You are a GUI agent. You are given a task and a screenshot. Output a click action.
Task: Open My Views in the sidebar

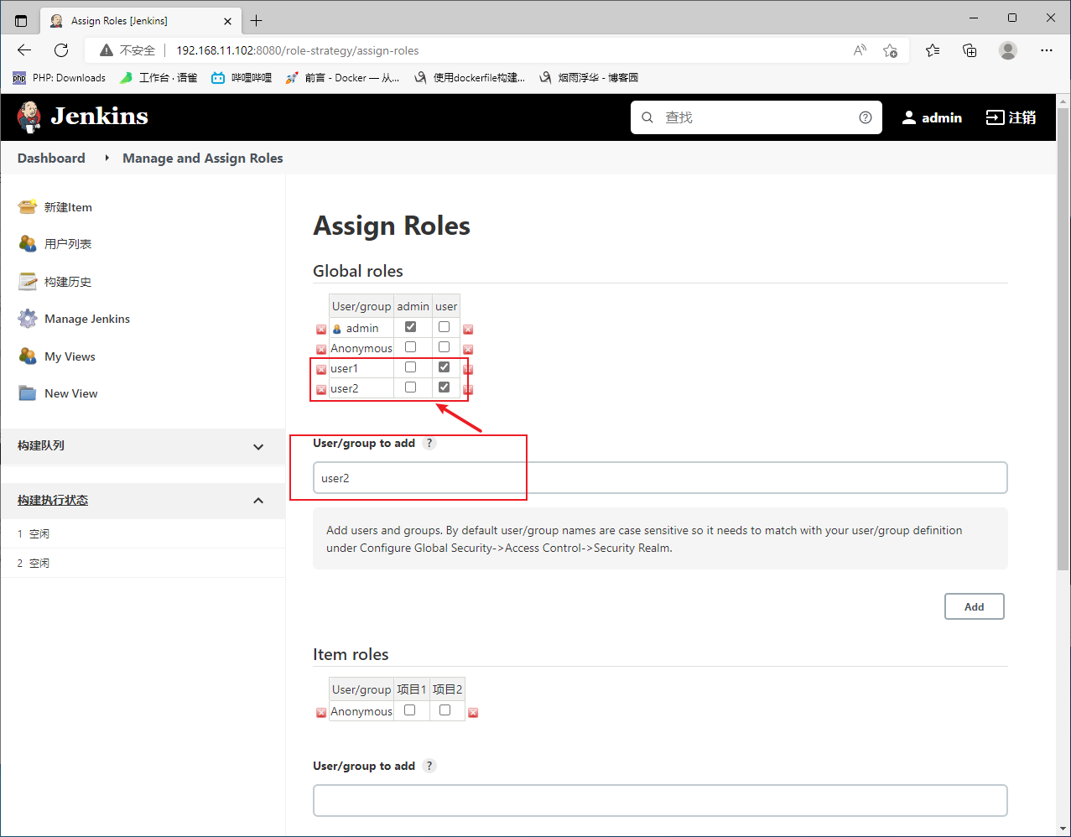57,356
